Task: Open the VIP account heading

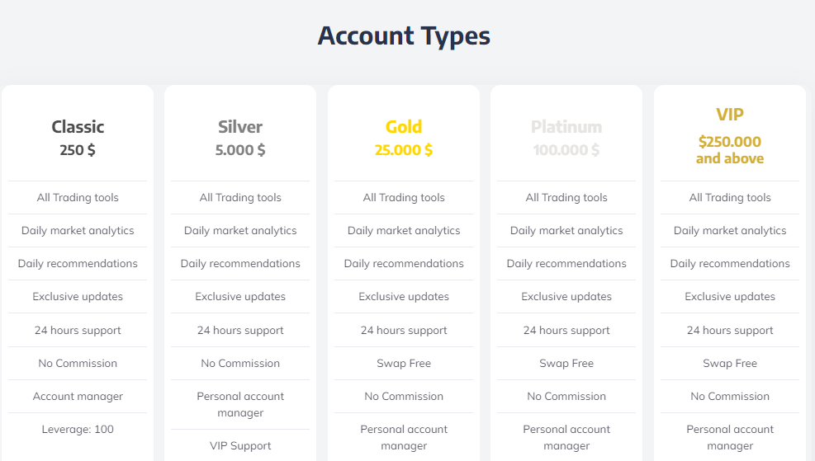Action: tap(730, 114)
